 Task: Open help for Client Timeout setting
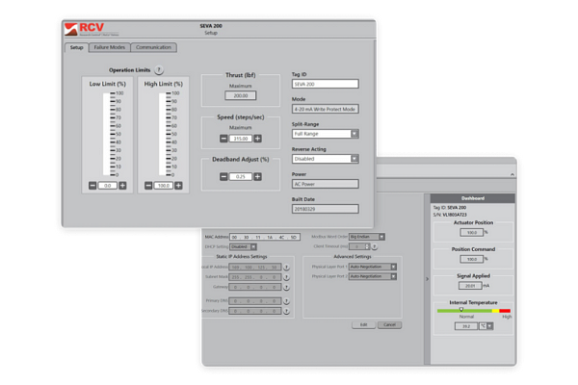pyautogui.click(x=374, y=246)
